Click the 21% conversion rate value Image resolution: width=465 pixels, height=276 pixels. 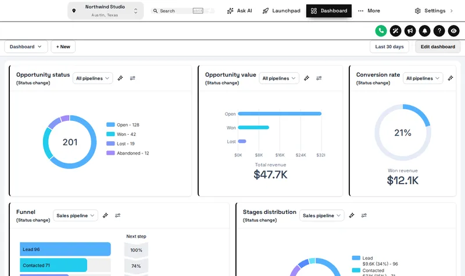tap(403, 133)
